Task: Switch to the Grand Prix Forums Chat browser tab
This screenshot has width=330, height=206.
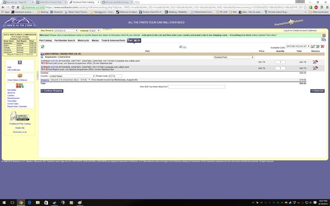Action: click(50, 2)
